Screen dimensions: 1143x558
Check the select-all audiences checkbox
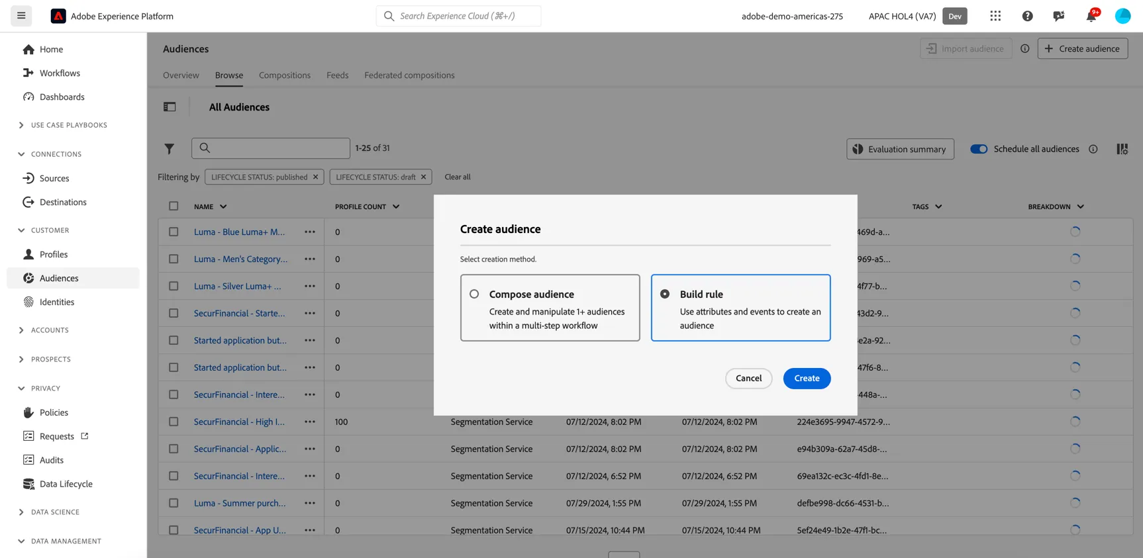pyautogui.click(x=174, y=206)
